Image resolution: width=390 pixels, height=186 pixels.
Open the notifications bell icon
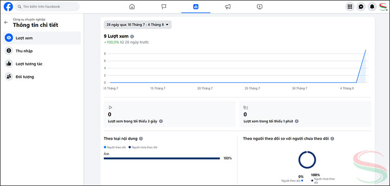[372, 7]
